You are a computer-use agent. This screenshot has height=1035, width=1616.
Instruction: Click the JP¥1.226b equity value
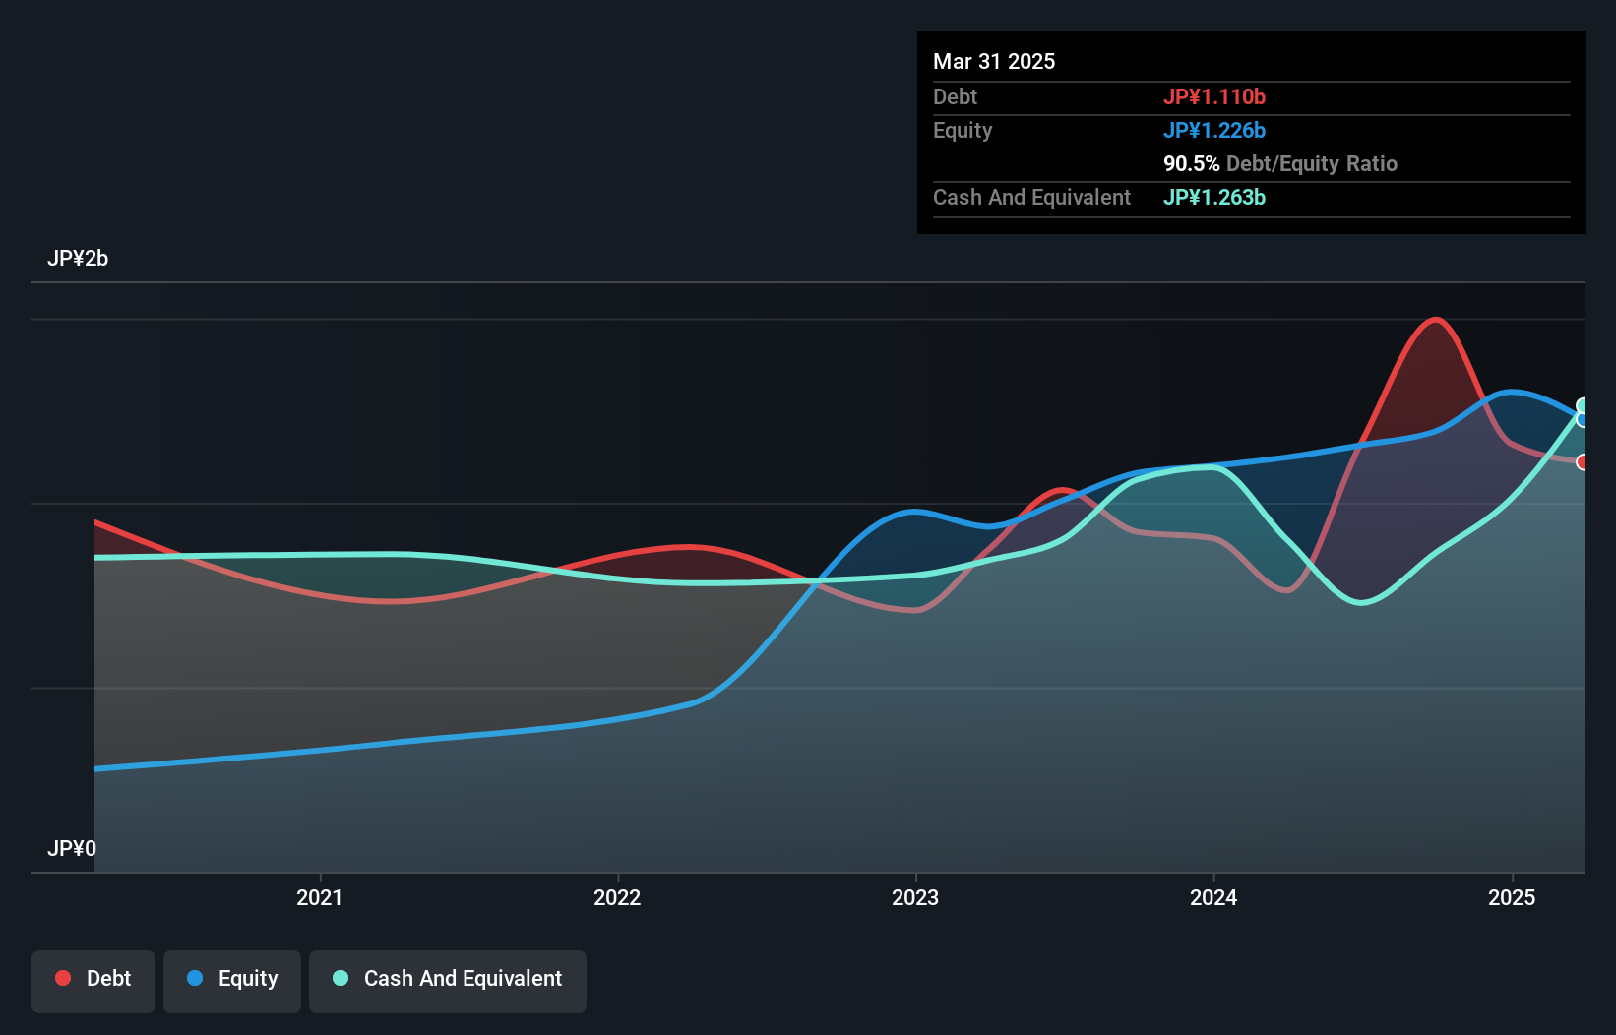(1214, 130)
